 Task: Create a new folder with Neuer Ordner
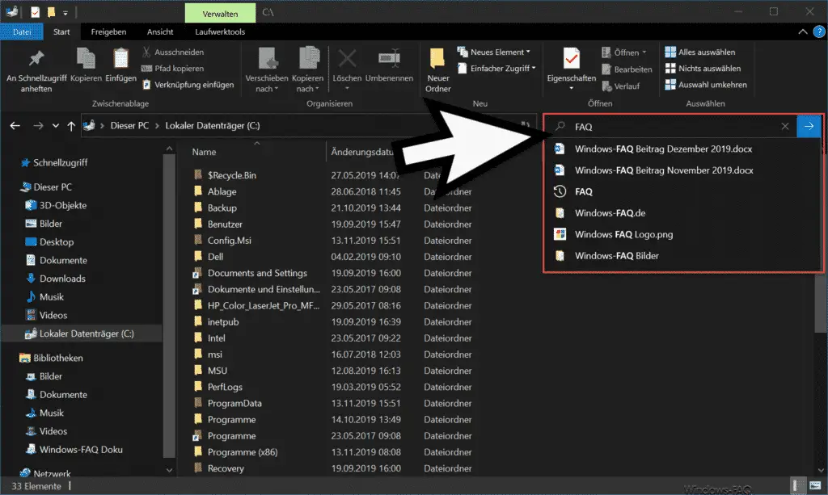click(x=437, y=70)
